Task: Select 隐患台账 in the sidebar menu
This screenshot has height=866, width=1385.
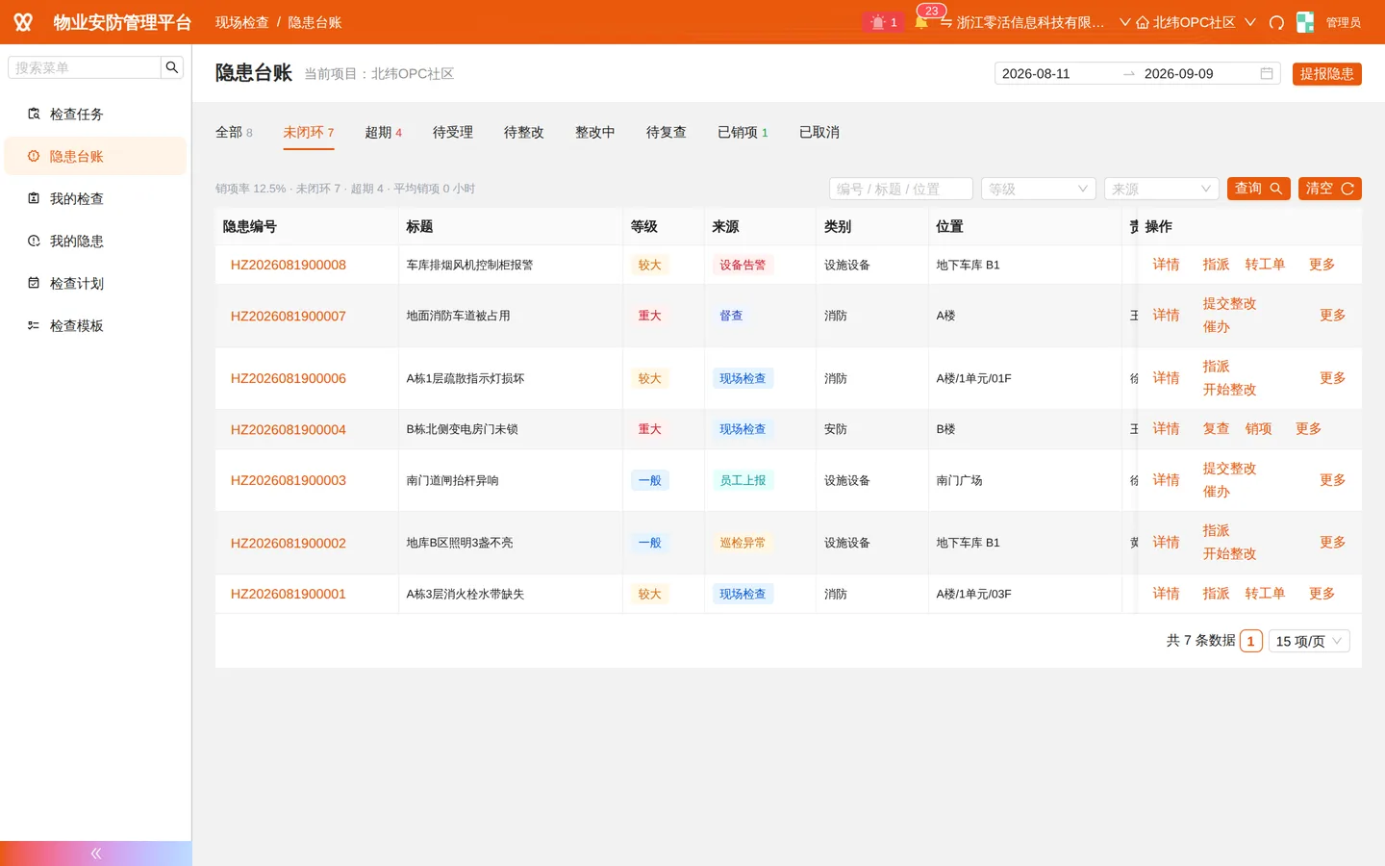Action: [x=95, y=156]
